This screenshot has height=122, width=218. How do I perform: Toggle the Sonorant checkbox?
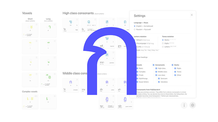pos(159,79)
